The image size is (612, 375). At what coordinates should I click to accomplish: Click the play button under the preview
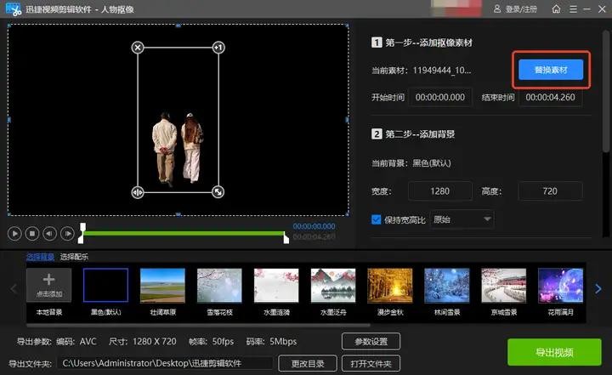pyautogui.click(x=14, y=233)
